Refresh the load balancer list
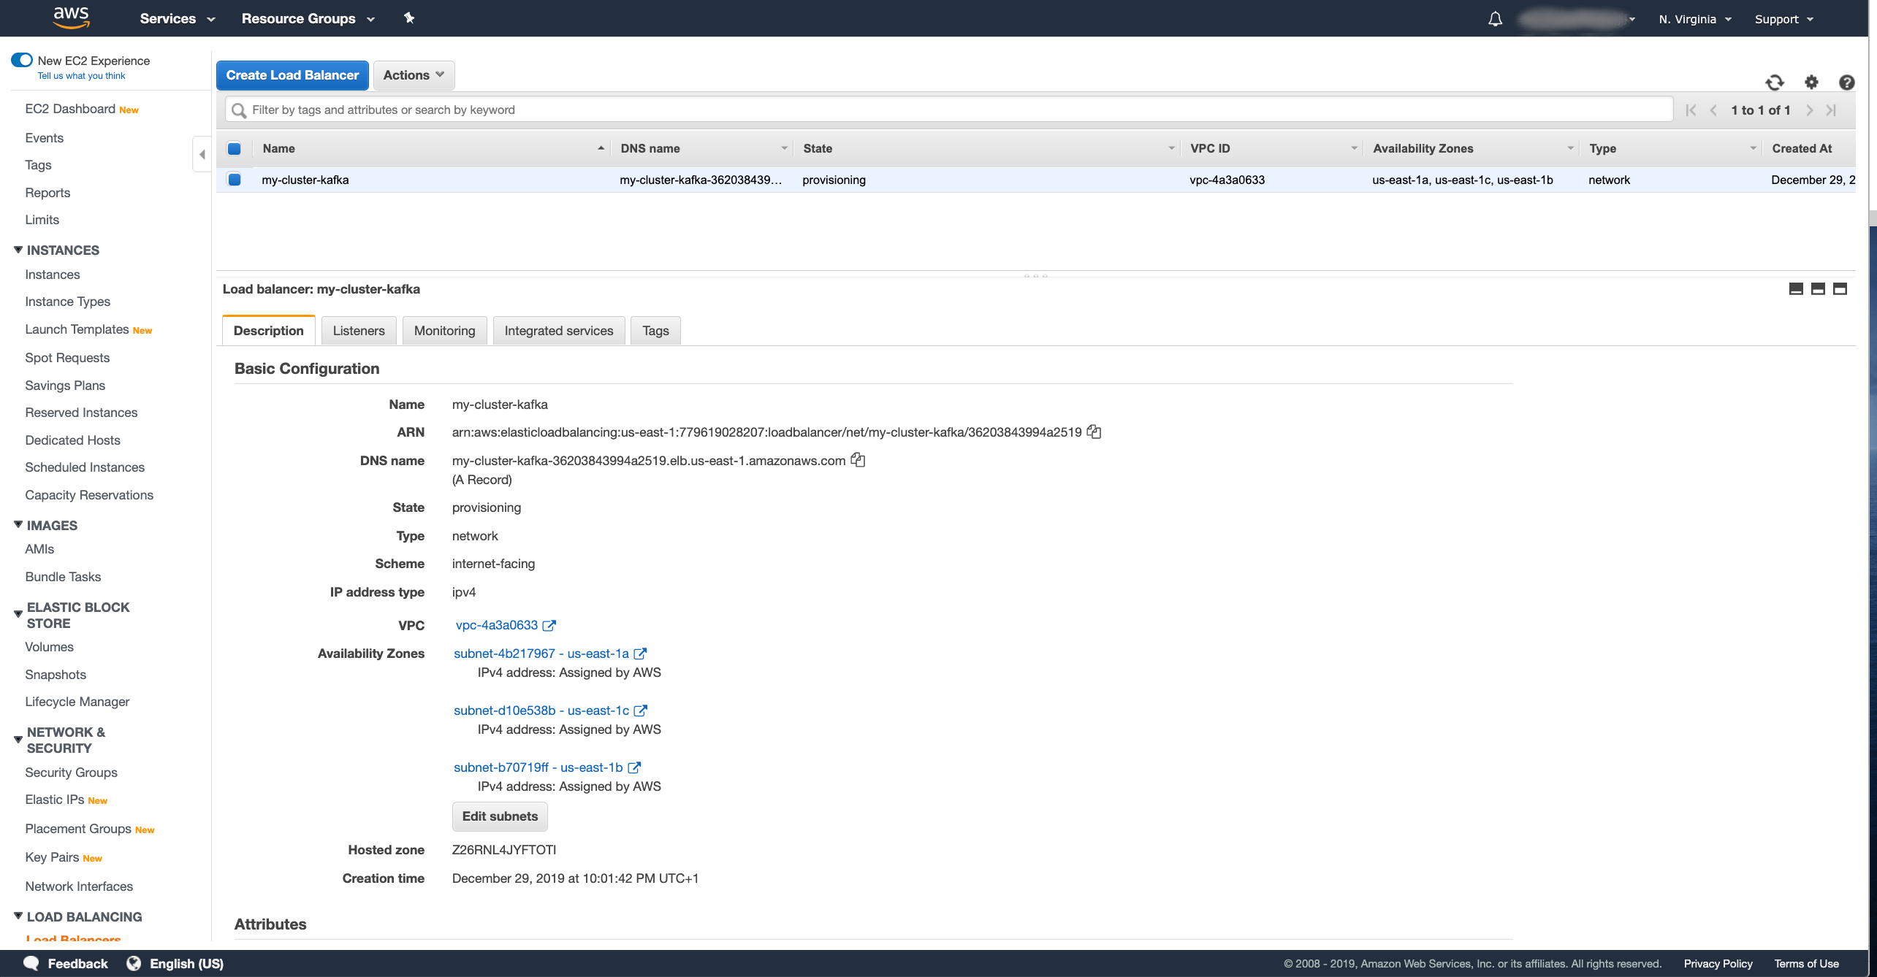Screen dimensions: 1877x977 pos(1775,83)
